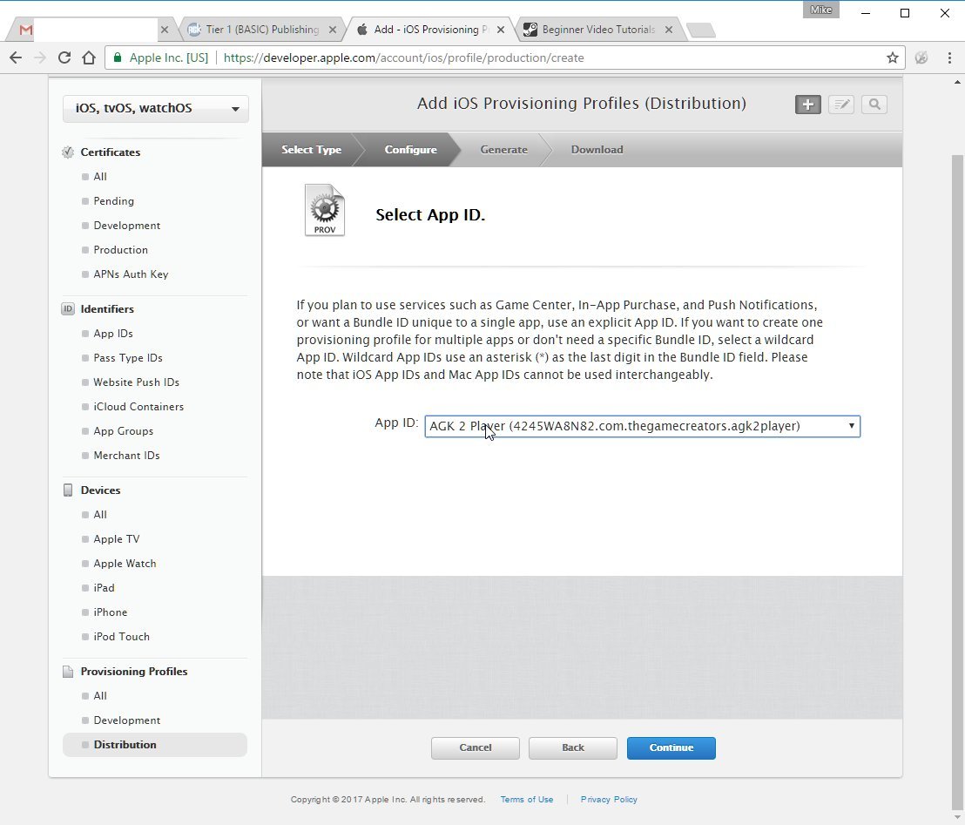Click the Identifiers section heading
965x825 pixels.
tap(107, 309)
